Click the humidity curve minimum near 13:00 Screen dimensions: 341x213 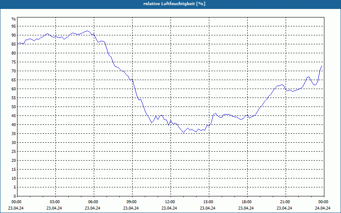[x=184, y=132]
